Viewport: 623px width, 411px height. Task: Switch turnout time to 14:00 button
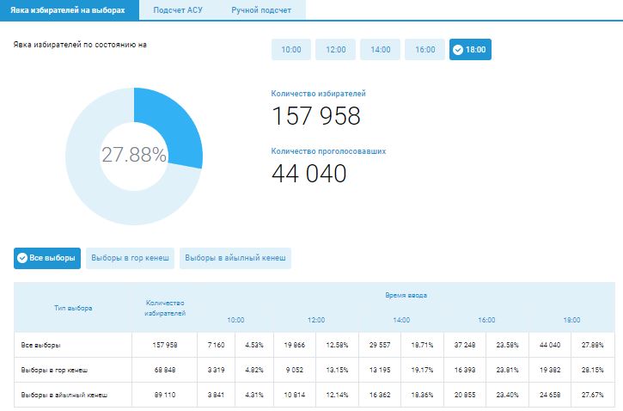tap(381, 50)
